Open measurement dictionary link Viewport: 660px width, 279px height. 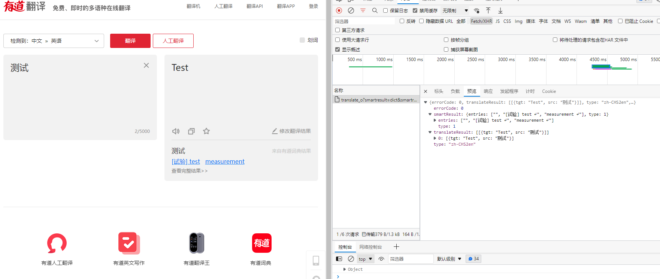[x=225, y=161]
